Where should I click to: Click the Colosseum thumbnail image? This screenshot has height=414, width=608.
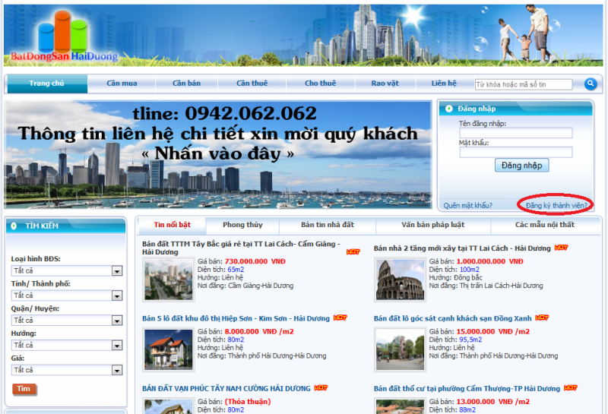(401, 280)
